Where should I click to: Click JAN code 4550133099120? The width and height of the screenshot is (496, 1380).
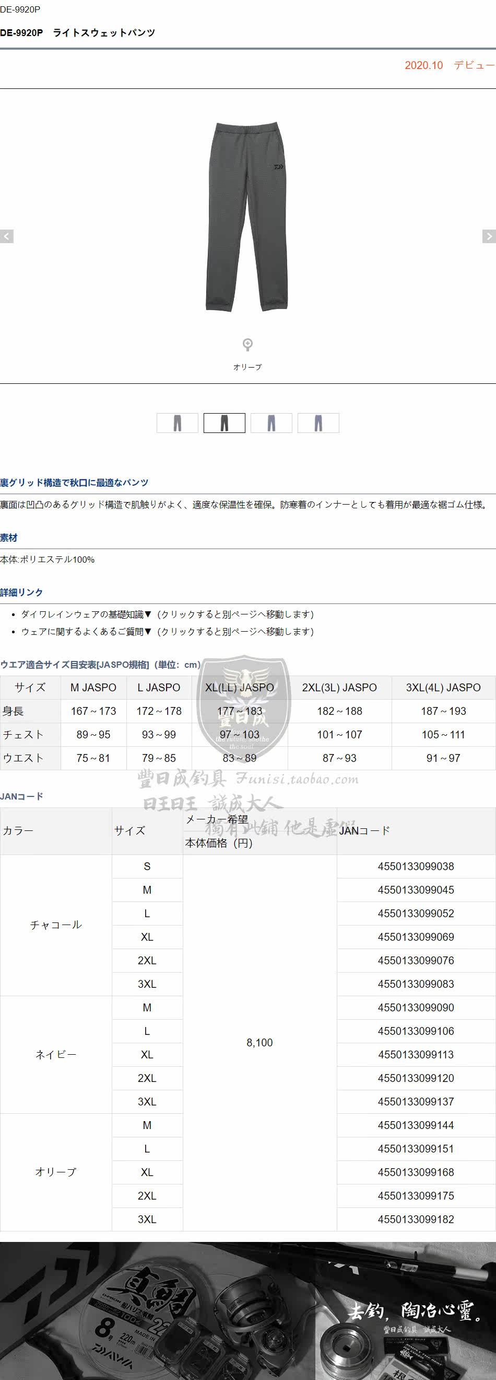[416, 1079]
